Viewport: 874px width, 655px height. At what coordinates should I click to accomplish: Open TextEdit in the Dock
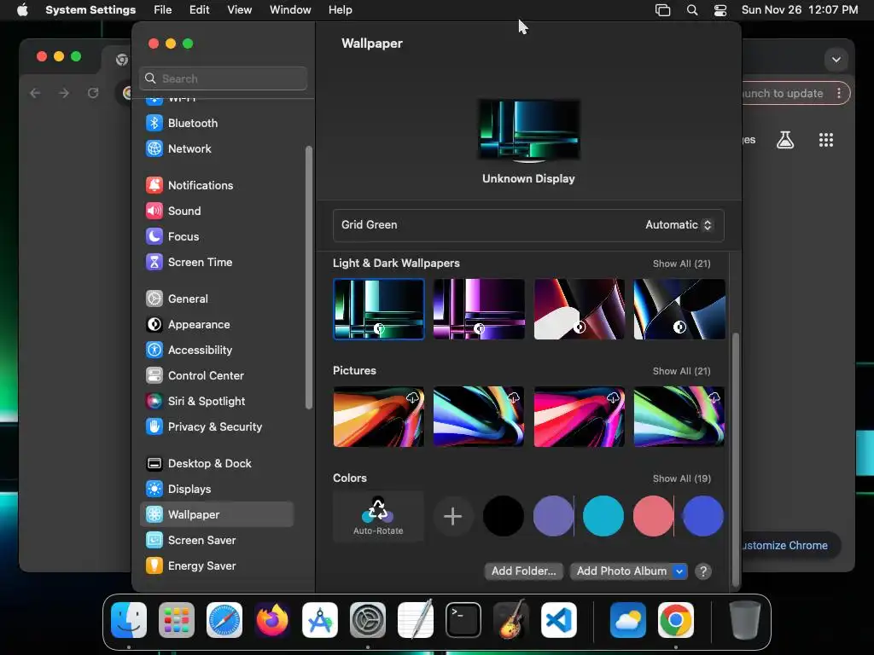[416, 620]
